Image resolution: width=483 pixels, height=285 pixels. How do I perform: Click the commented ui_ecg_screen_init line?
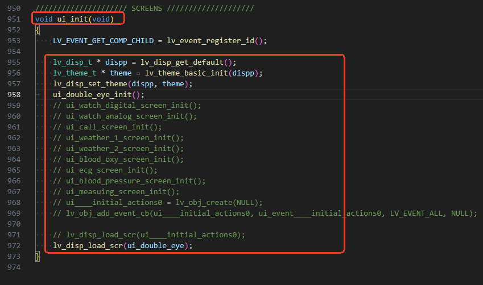pos(105,170)
